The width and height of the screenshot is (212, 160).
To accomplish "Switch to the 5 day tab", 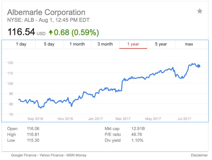I will click(49, 44).
